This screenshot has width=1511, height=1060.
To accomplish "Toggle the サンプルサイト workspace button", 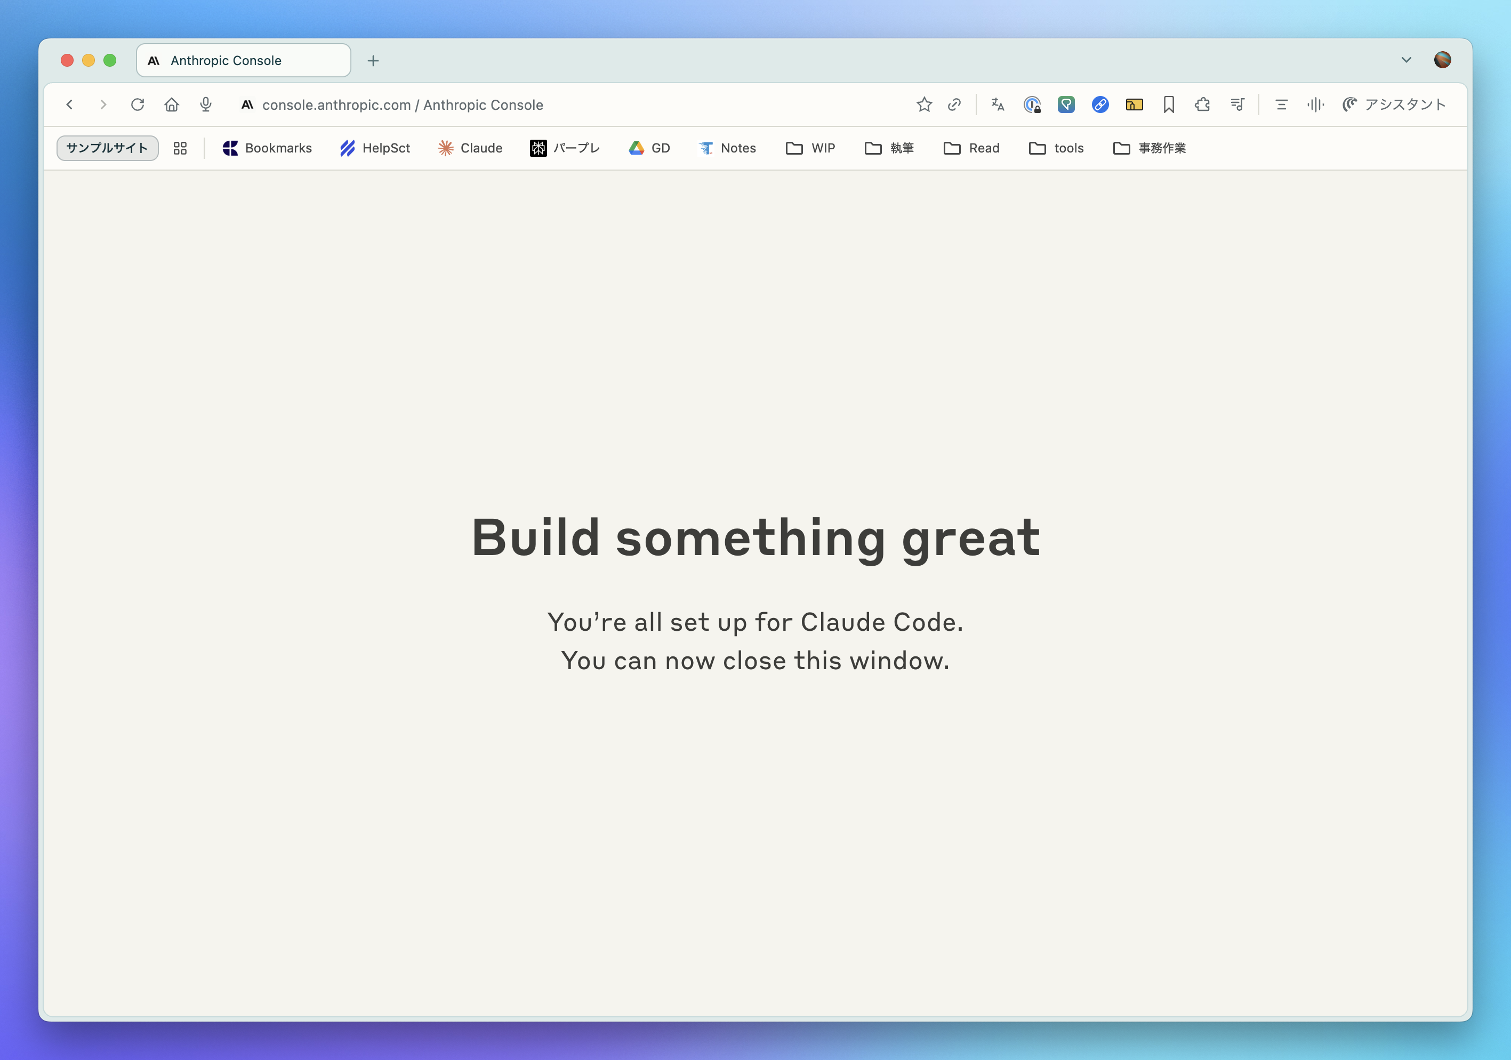I will coord(107,148).
